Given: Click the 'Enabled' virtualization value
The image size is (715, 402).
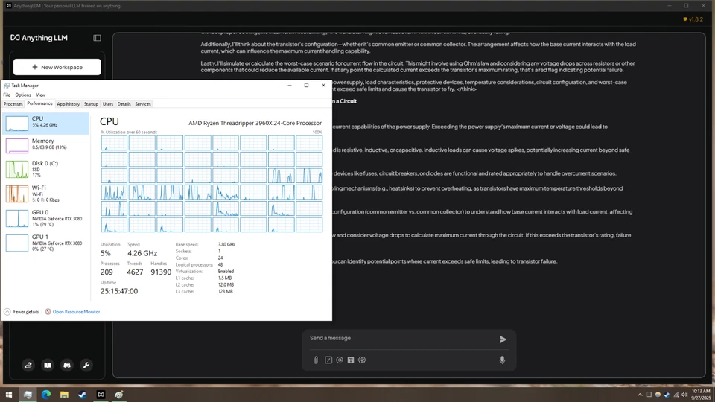Looking at the screenshot, I should pyautogui.click(x=226, y=271).
